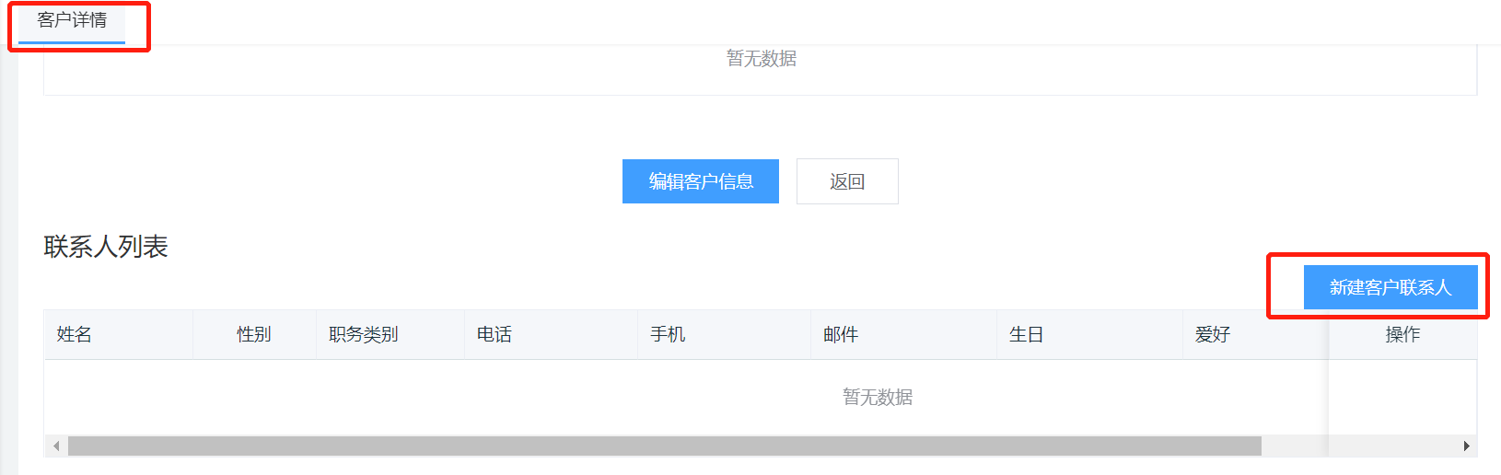Click the 联系人列表 section heading
Image resolution: width=1501 pixels, height=475 pixels.
[x=106, y=247]
